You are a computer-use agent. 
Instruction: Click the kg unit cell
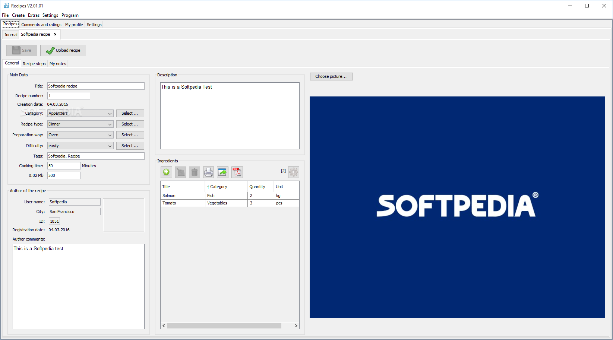287,196
